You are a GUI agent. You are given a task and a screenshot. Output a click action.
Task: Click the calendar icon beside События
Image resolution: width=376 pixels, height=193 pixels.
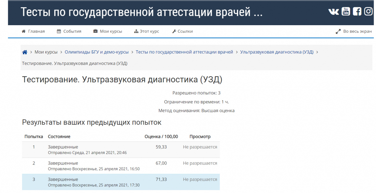click(x=59, y=31)
